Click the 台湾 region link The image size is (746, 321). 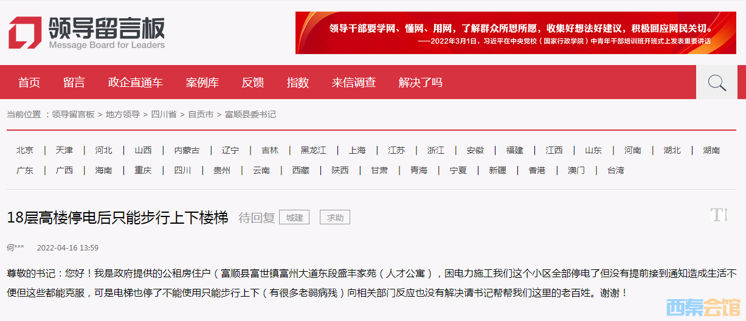click(x=615, y=170)
